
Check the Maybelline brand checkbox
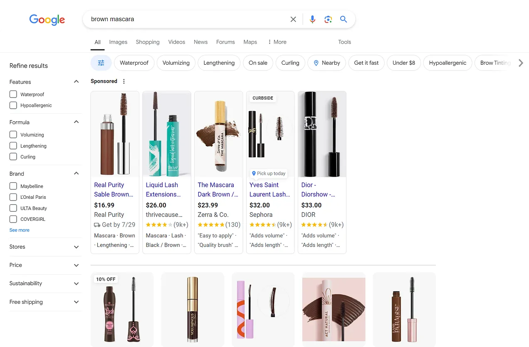tap(13, 186)
